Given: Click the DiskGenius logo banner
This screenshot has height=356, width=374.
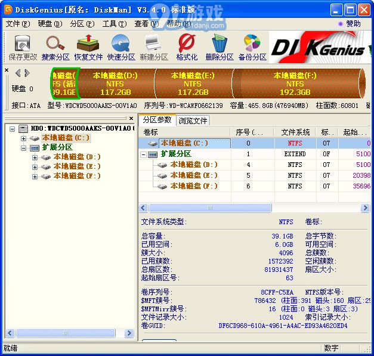Looking at the screenshot, I should 320,47.
